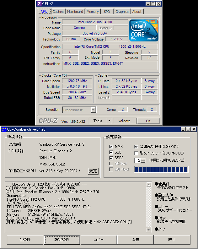Click the Intel Core 2 Duo E4300 name field
198x249 pixels.
(x=95, y=22)
